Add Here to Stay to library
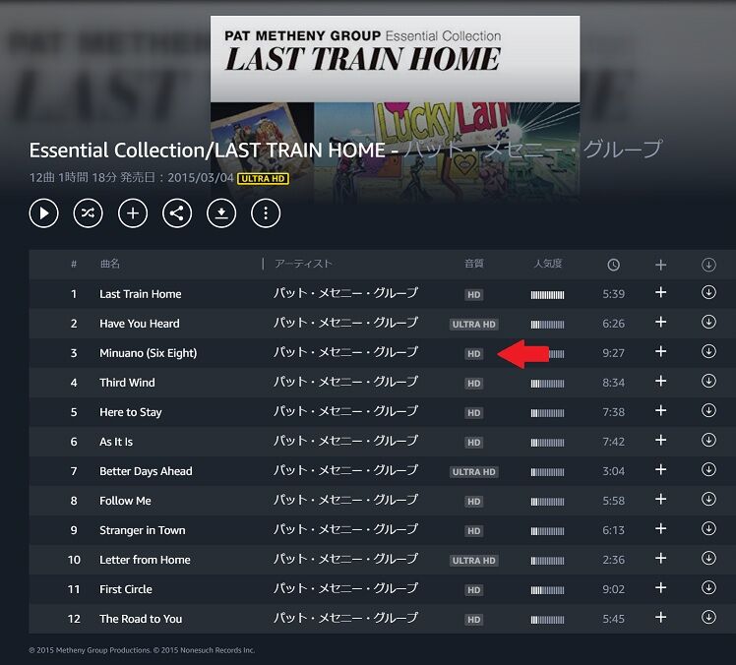The height and width of the screenshot is (665, 736). click(x=660, y=410)
